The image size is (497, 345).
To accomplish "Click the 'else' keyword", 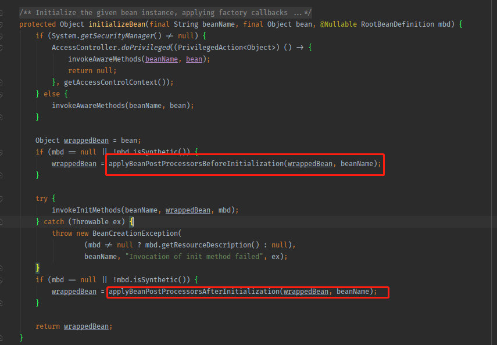I will [x=52, y=94].
